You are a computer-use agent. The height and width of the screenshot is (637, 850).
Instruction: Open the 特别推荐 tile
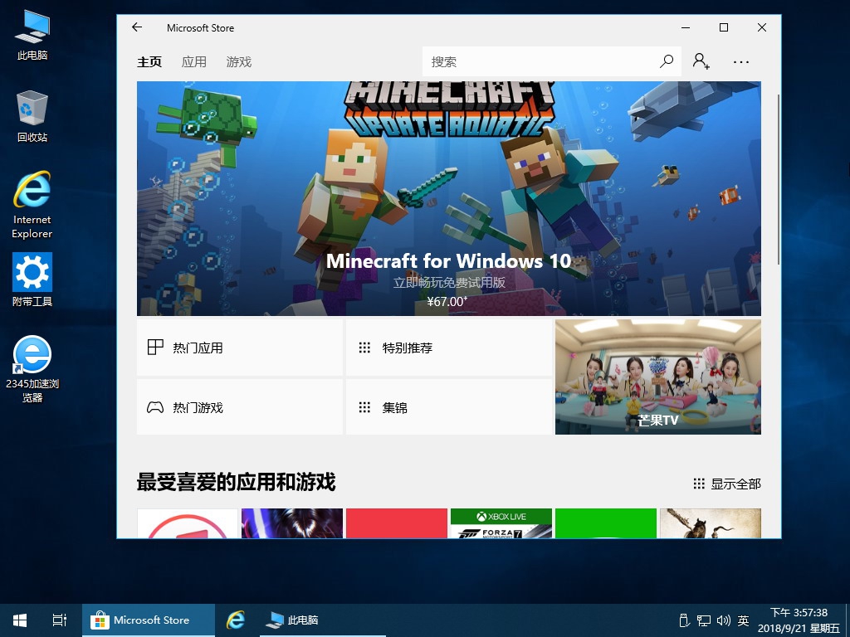(x=449, y=348)
